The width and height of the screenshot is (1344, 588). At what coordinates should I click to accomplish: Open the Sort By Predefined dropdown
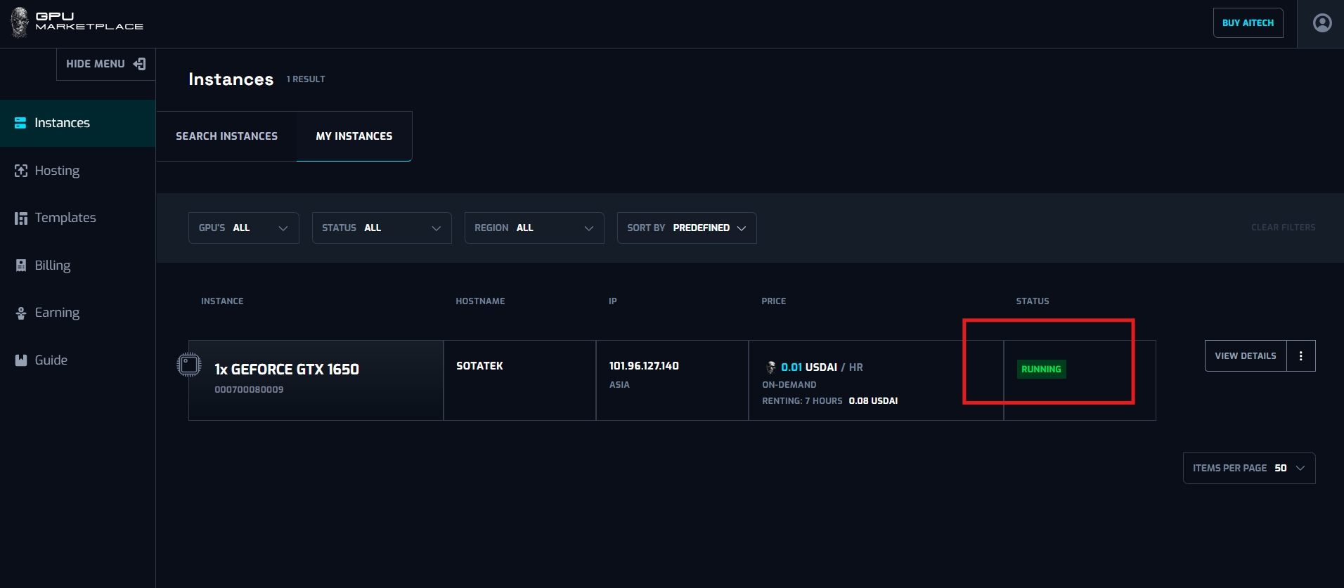point(686,228)
